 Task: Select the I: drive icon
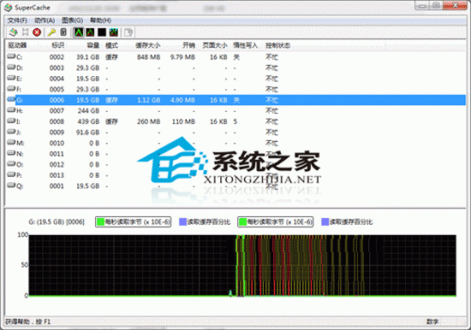coord(11,121)
